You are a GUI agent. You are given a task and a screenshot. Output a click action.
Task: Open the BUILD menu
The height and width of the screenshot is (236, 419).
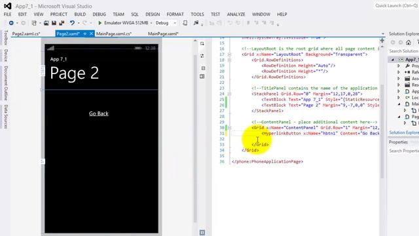pyautogui.click(x=80, y=14)
